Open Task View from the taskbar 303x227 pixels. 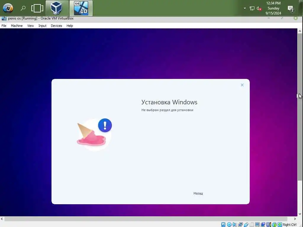pos(37,8)
